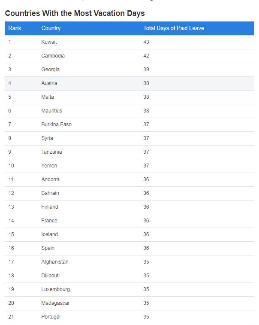Click the Luxembourg country cell
This screenshot has width=259, height=325.
[x=55, y=289]
